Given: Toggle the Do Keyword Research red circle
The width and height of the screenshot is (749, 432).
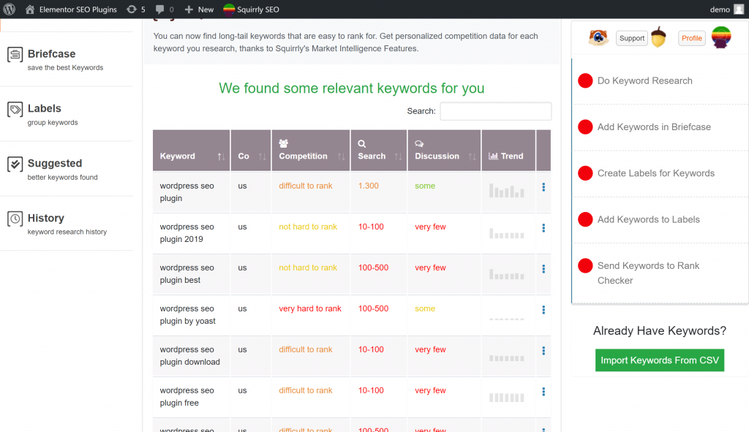Looking at the screenshot, I should pyautogui.click(x=585, y=81).
